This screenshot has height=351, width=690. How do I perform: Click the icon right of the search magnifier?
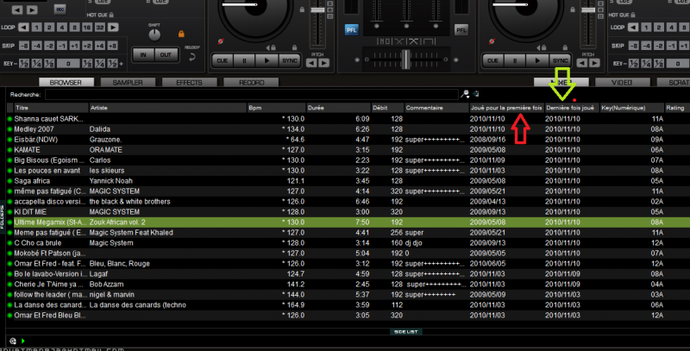point(476,94)
